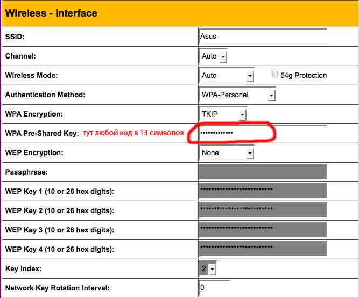
Task: Click the Wireless Mode: label
Action: 31,75
